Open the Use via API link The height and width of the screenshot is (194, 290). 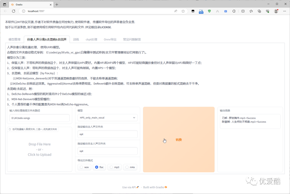click(x=129, y=187)
